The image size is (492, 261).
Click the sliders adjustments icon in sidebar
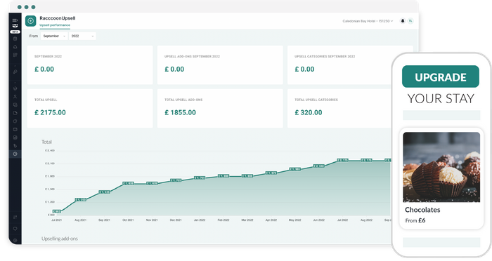point(15,217)
